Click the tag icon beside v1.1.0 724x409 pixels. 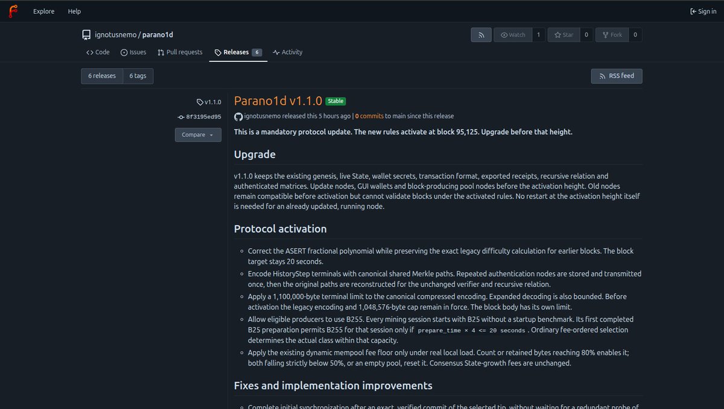tap(200, 102)
